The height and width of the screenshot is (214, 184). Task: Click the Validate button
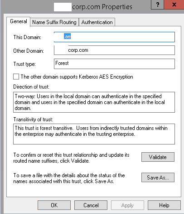[158, 157]
